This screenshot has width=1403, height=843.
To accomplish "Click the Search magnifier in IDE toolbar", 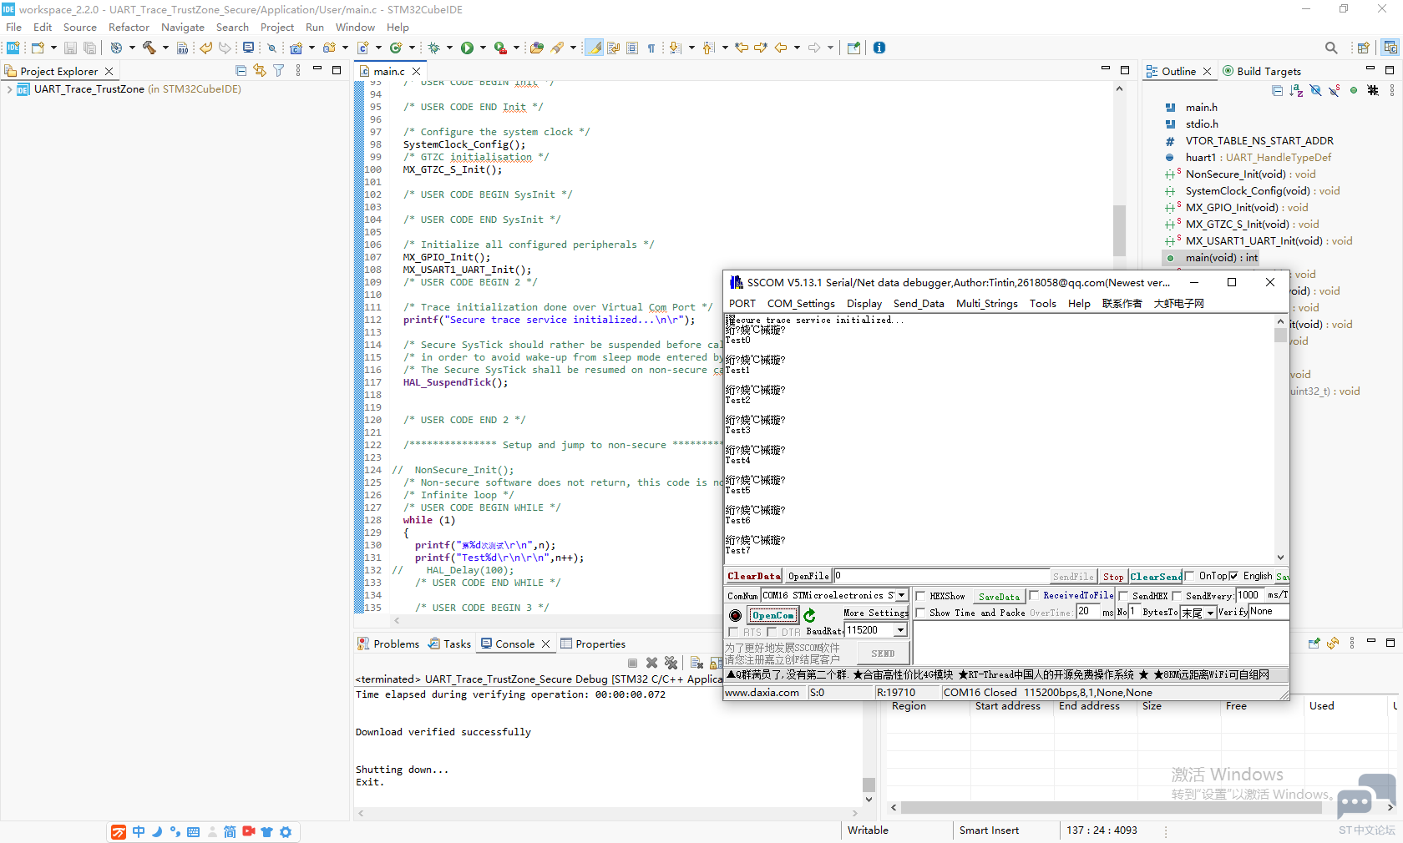I will coord(1331,48).
